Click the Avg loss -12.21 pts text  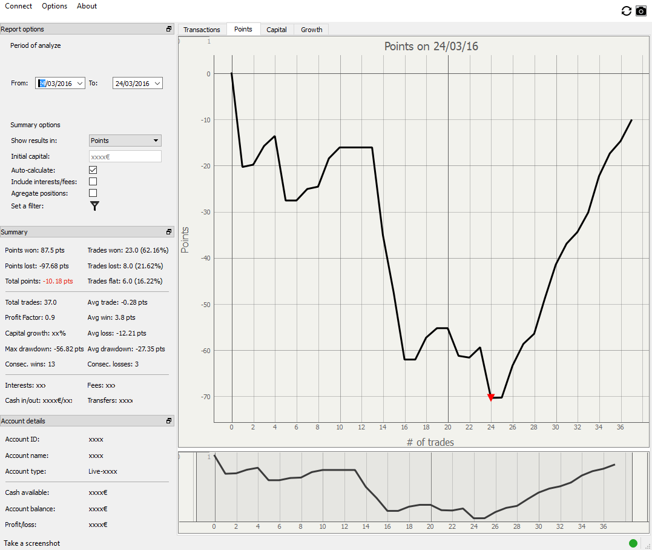117,333
